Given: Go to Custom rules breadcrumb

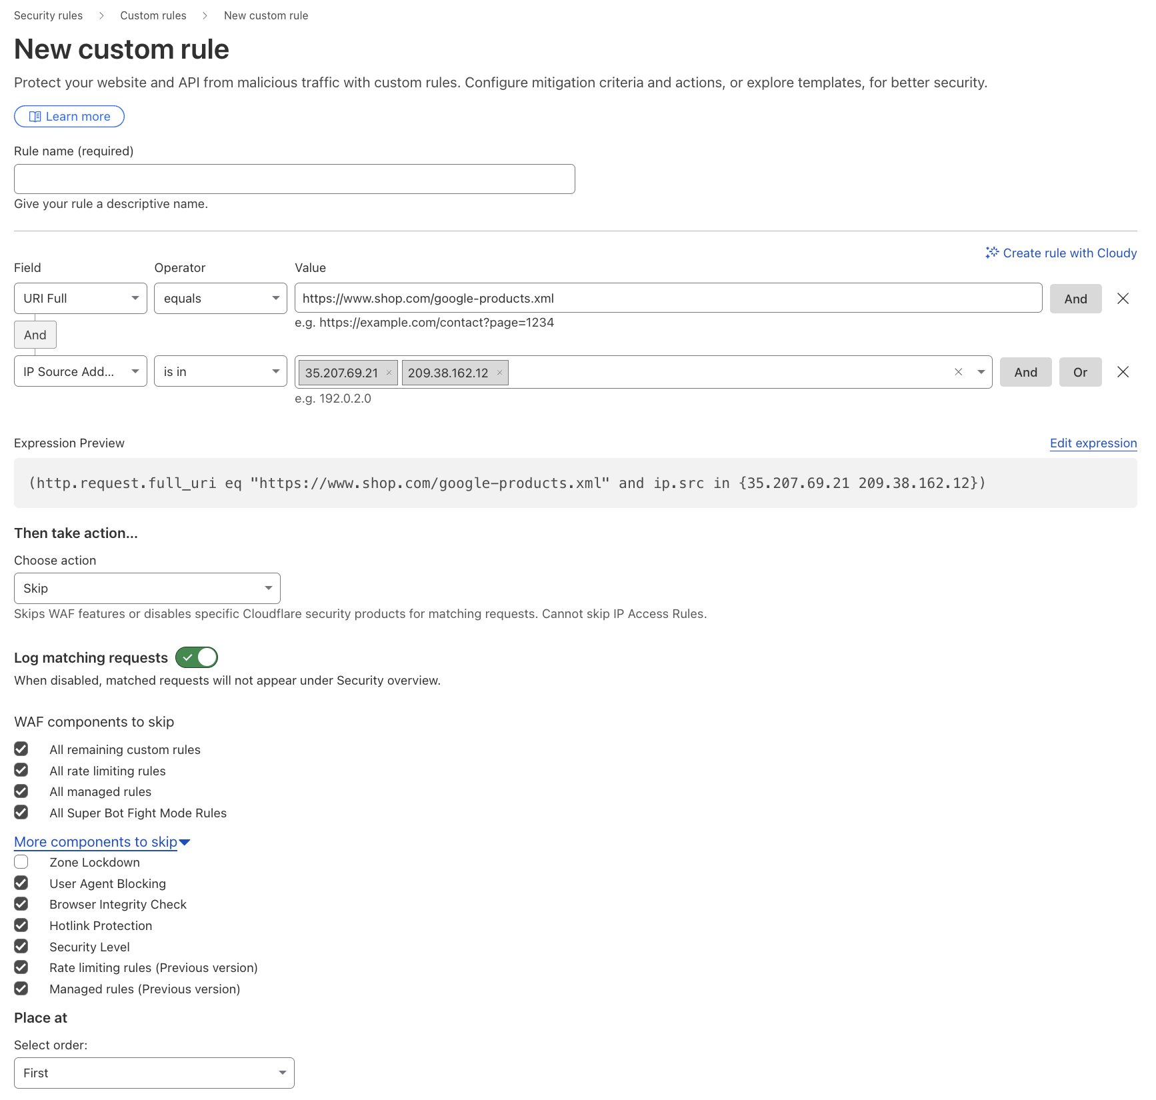Looking at the screenshot, I should pos(153,15).
